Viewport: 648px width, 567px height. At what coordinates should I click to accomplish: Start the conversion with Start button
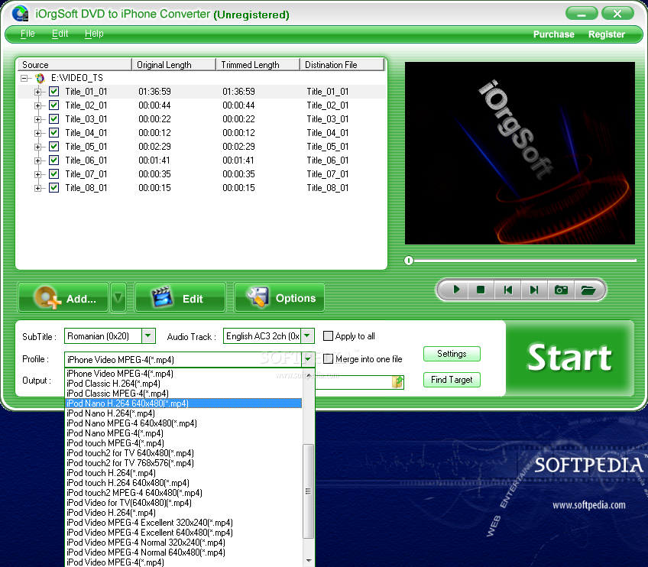coord(570,358)
